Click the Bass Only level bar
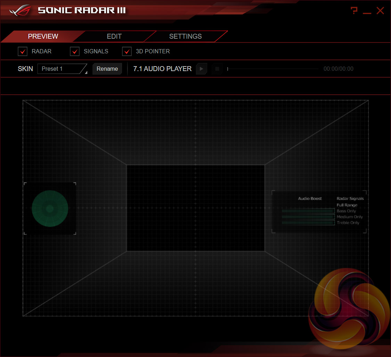391x357 pixels. 308,211
